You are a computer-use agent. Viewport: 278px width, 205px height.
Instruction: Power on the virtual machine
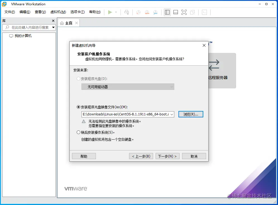click(110, 12)
